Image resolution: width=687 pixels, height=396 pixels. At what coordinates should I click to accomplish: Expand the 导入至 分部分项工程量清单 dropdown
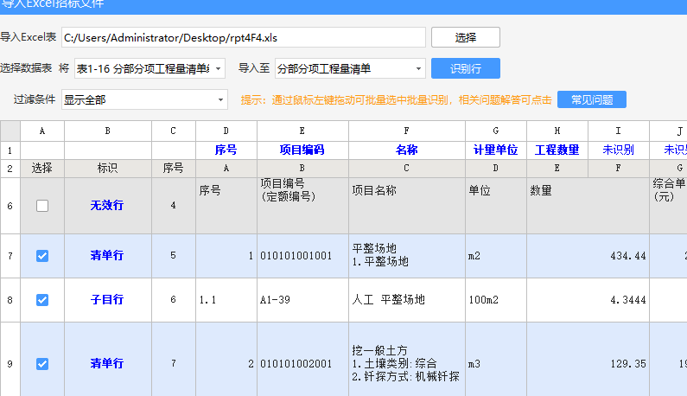(350, 68)
